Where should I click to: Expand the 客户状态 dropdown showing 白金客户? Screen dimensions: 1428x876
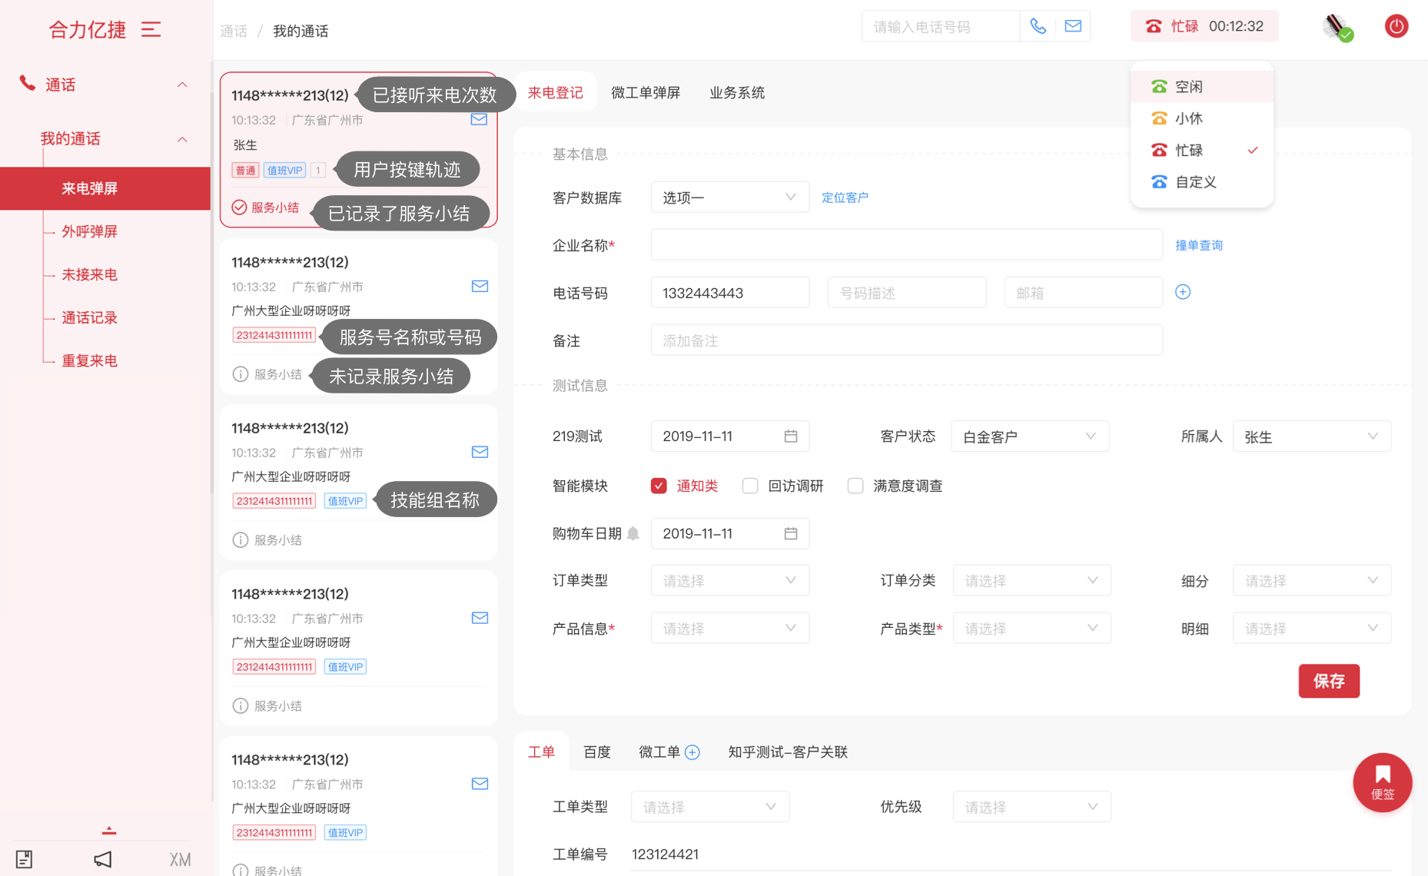tap(1029, 436)
